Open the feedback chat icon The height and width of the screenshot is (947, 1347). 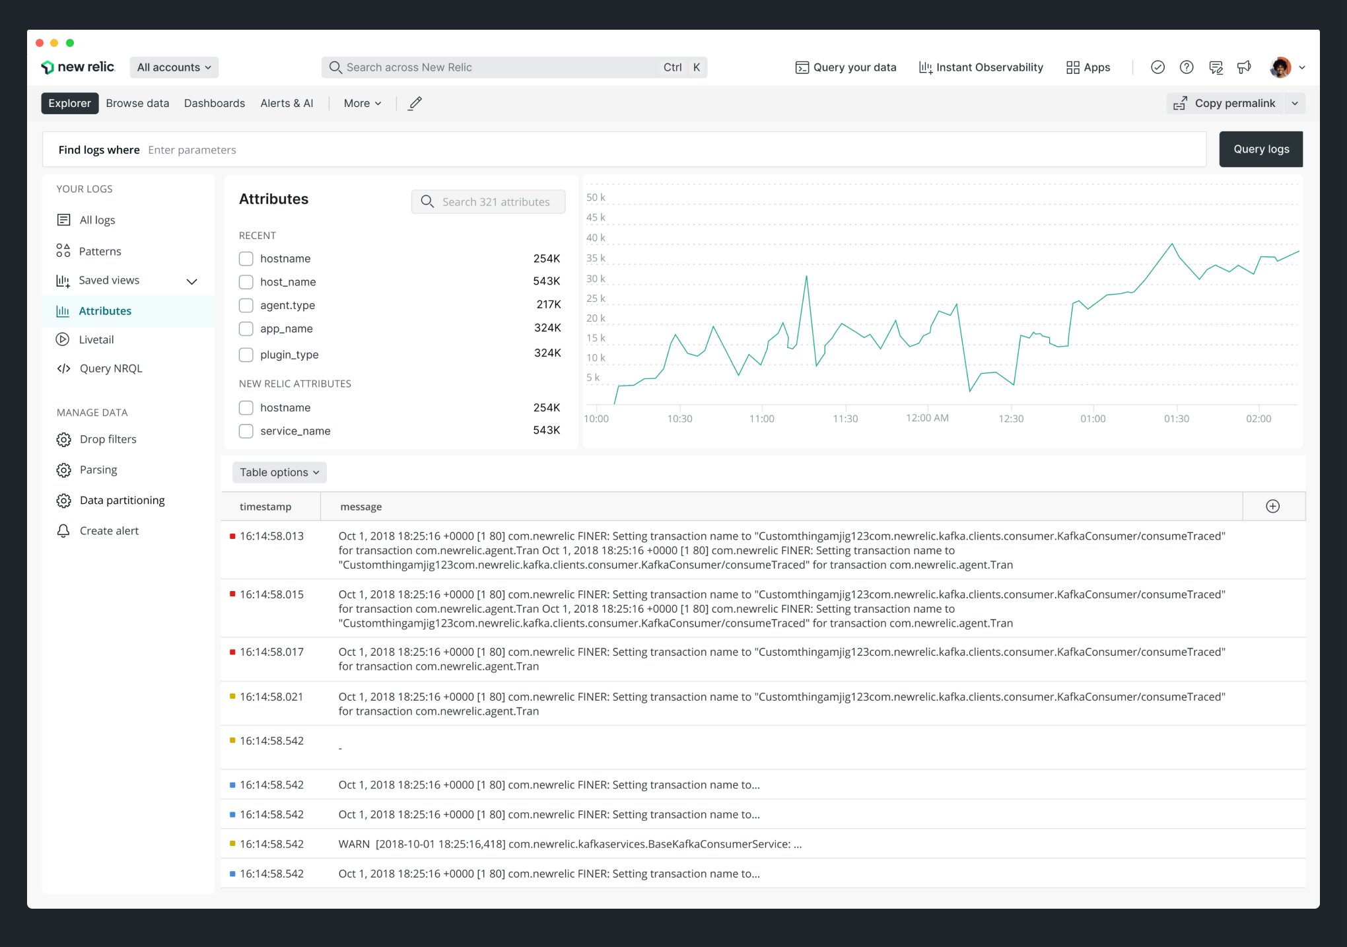(x=1216, y=67)
